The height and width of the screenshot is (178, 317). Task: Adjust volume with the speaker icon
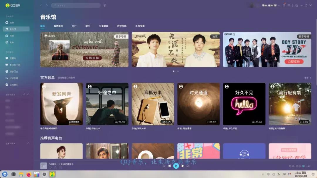(188, 166)
